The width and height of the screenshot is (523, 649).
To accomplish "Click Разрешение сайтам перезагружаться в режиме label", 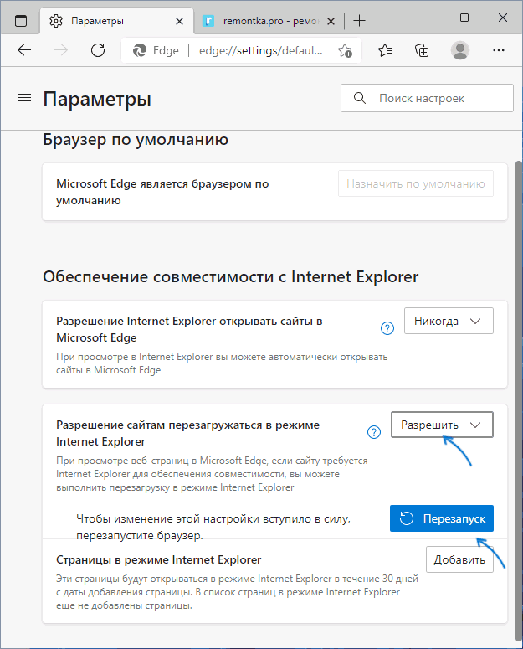I will 187,433.
